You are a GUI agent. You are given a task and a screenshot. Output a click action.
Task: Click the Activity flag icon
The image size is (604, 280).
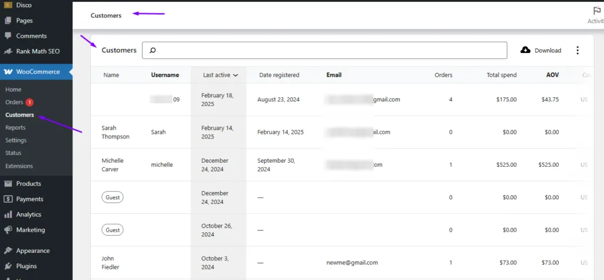[x=597, y=11]
